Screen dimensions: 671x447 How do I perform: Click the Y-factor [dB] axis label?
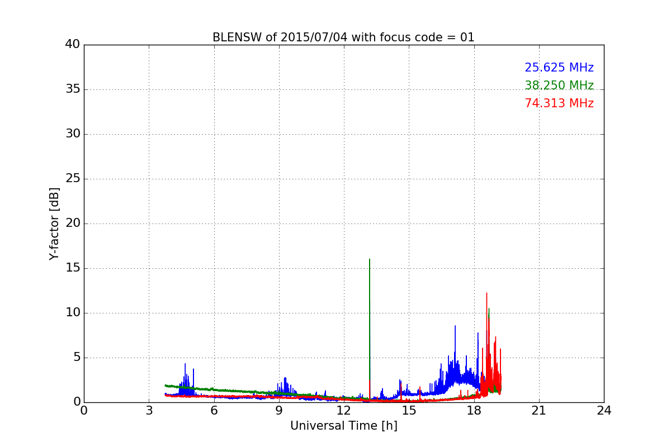tap(54, 223)
